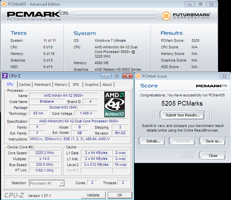Close the CPU-Z window

click(x=127, y=76)
